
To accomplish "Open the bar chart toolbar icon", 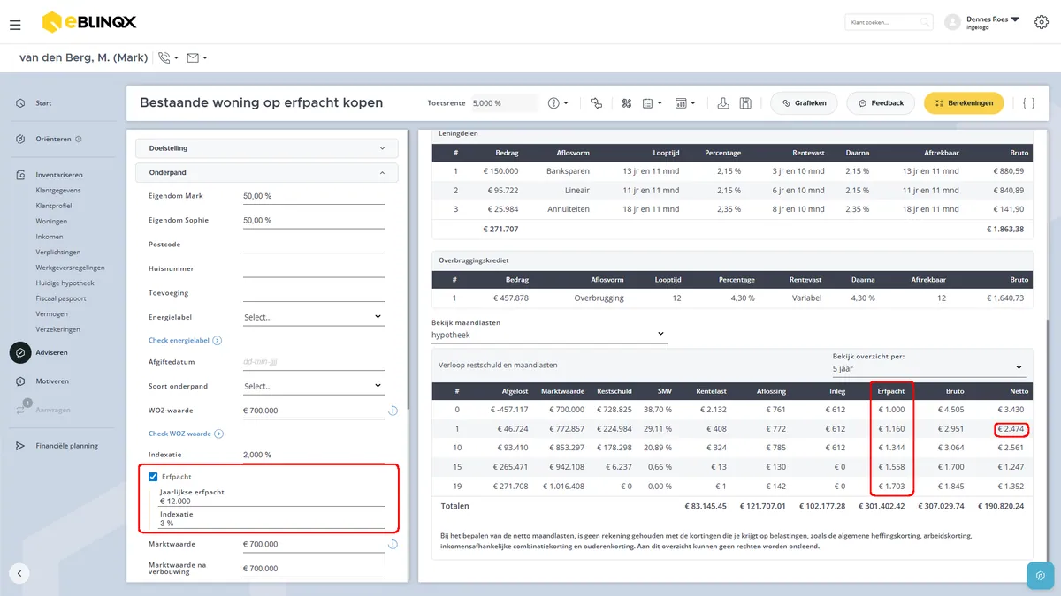I will [685, 103].
